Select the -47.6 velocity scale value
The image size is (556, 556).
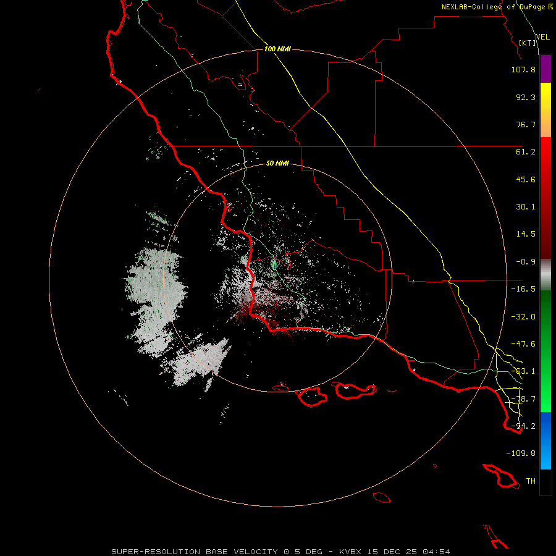pyautogui.click(x=523, y=344)
